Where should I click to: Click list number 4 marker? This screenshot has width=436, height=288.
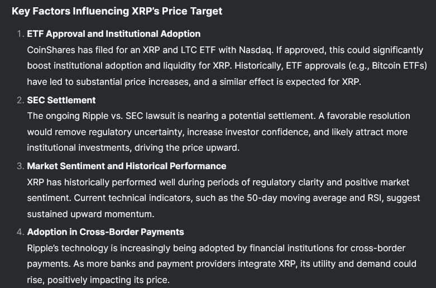20,232
